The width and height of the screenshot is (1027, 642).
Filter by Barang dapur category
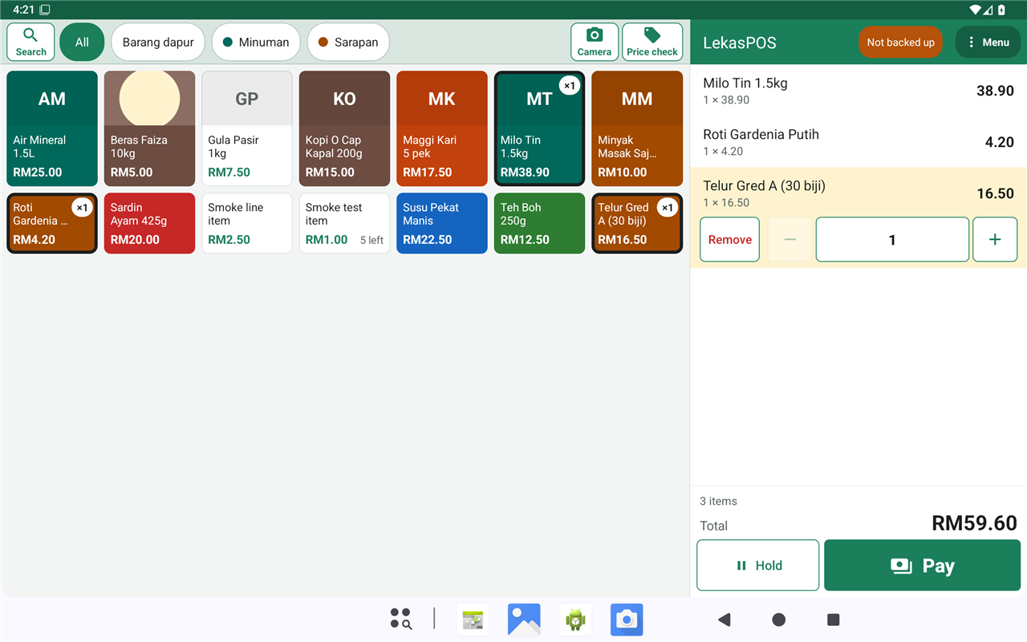point(158,43)
